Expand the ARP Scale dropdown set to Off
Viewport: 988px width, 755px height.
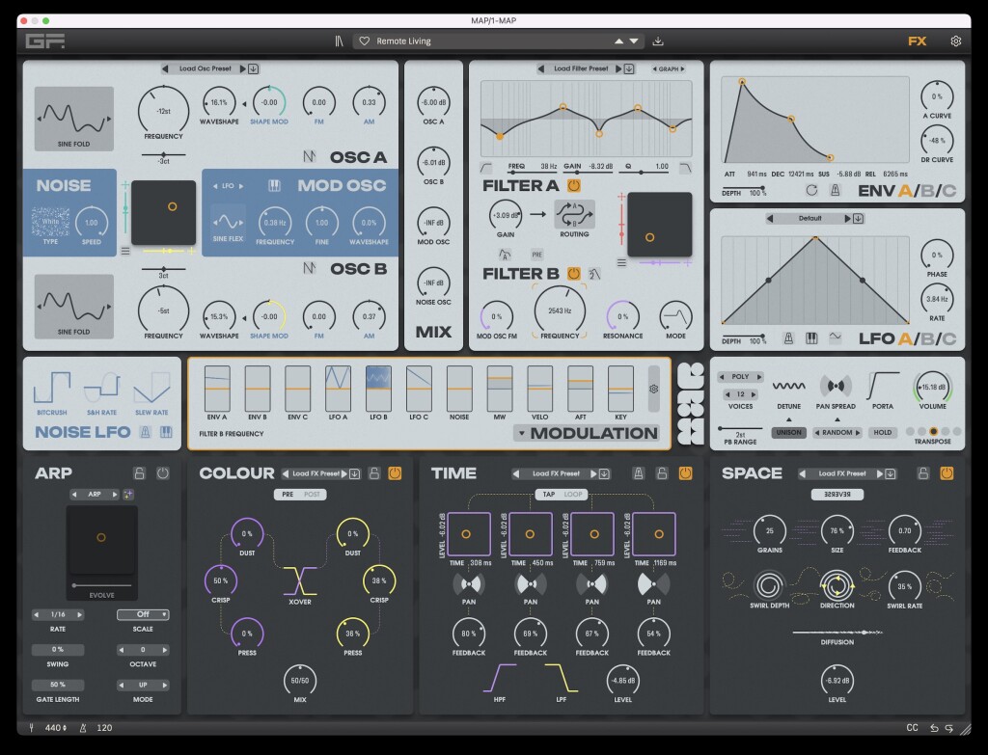(143, 614)
